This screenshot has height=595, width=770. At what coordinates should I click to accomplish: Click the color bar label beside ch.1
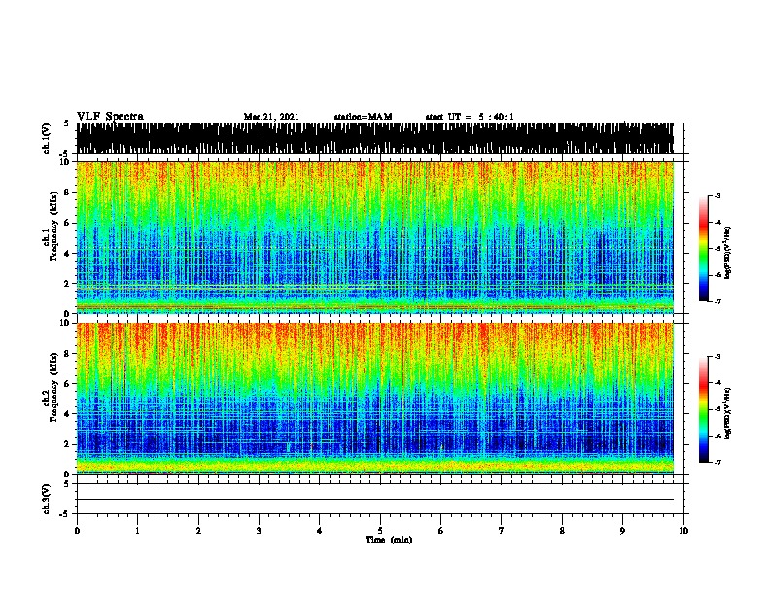coord(728,253)
